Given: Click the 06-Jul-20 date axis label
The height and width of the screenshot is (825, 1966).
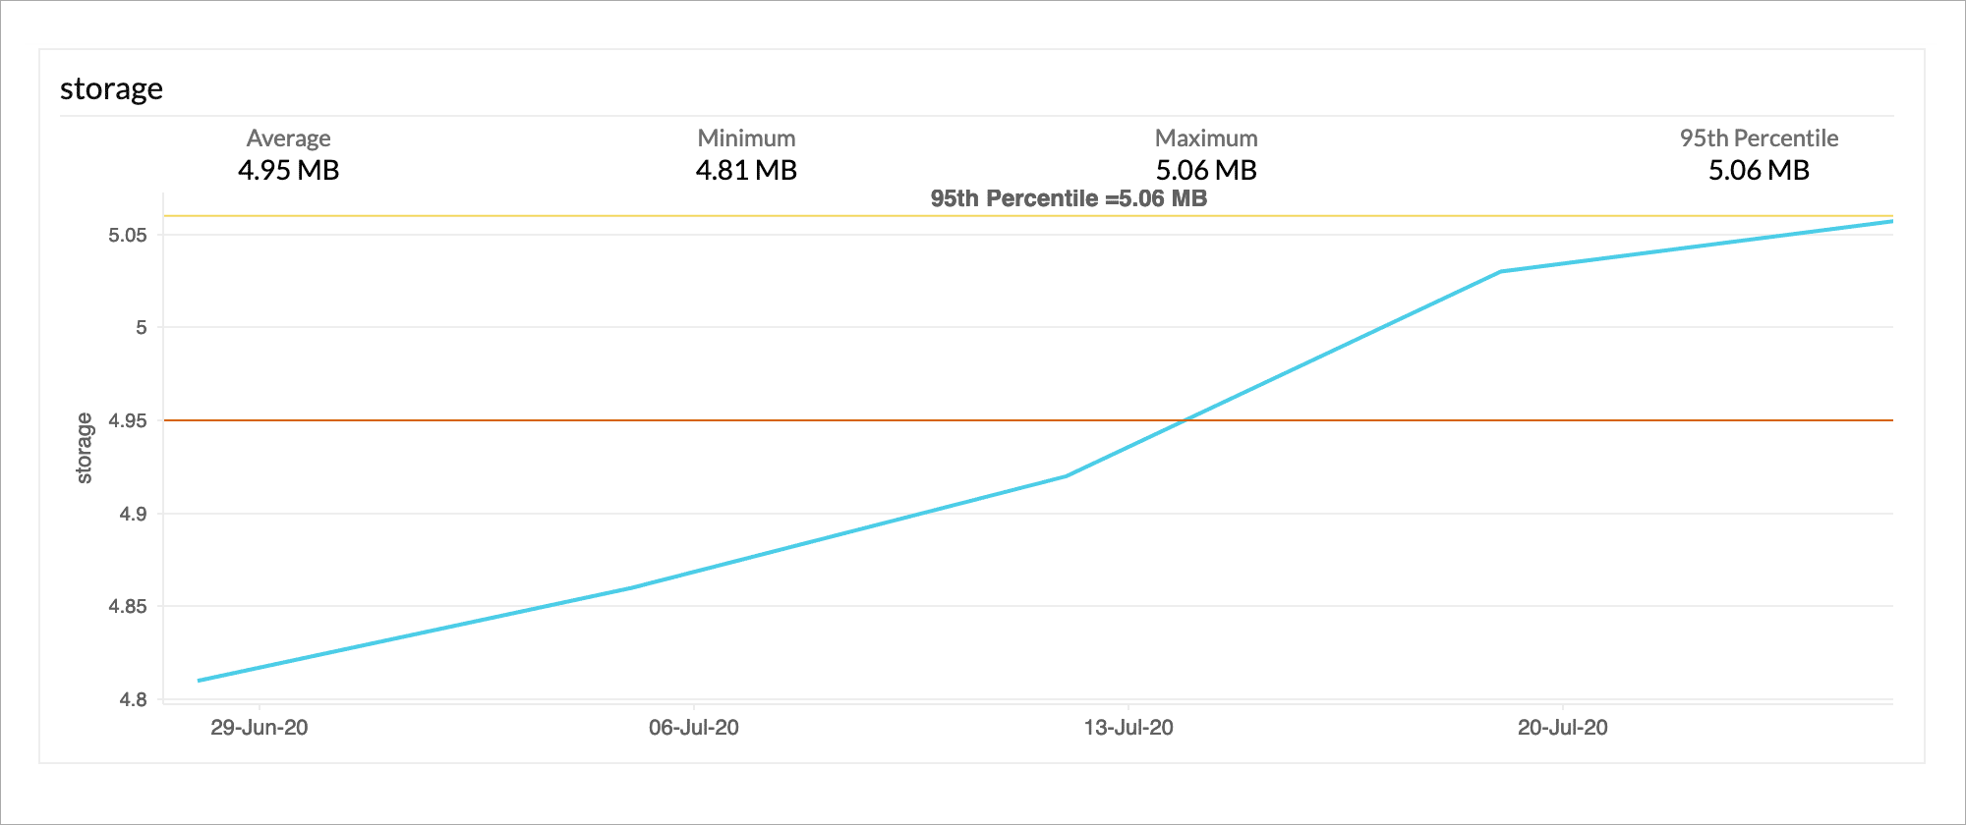Looking at the screenshot, I should click(x=694, y=728).
